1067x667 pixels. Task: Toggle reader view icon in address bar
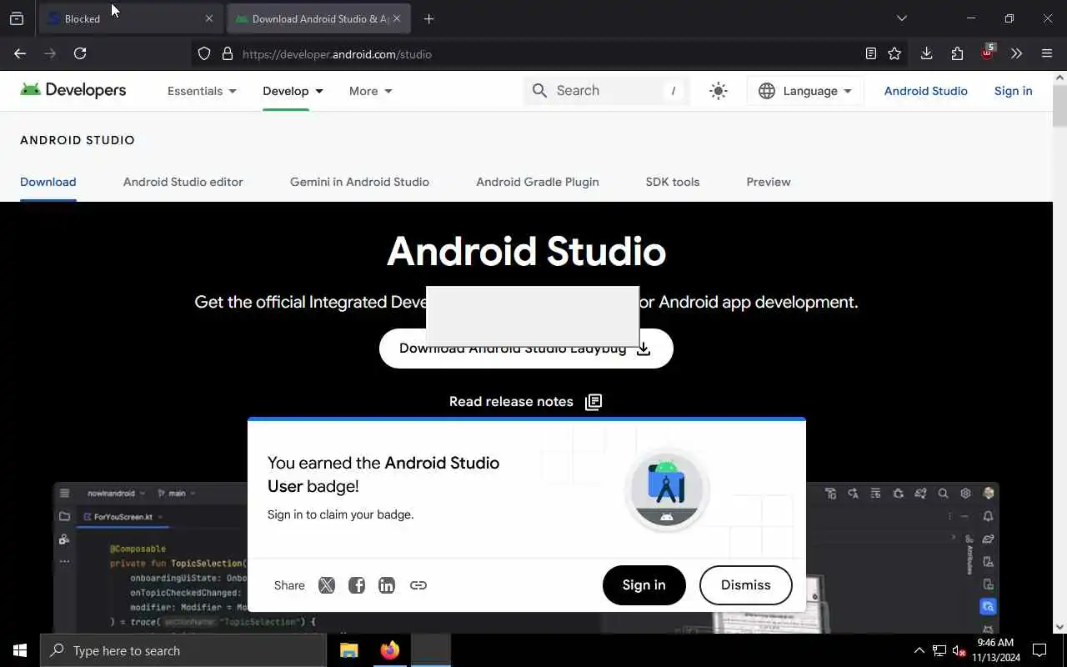click(x=870, y=53)
